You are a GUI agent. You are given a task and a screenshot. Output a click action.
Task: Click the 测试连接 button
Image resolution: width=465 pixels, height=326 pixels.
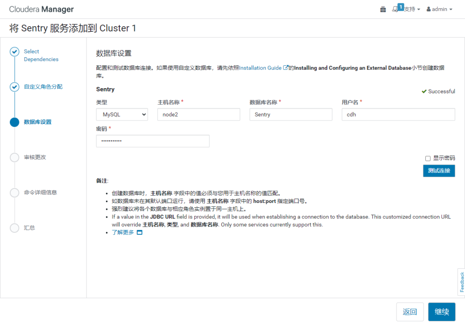coord(439,171)
